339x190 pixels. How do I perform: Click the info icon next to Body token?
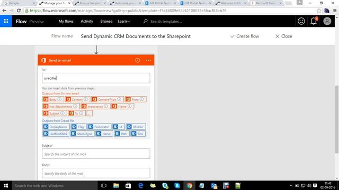[59, 99]
